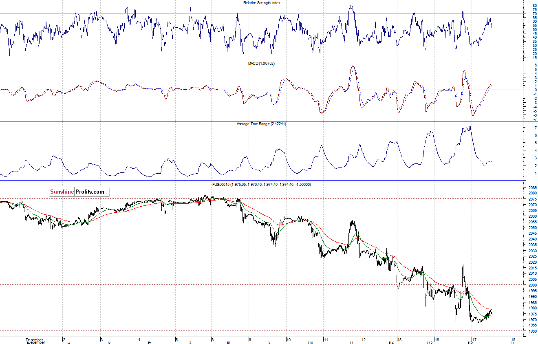The image size is (538, 344).
Task: Click the Average True Range (2.42241) title
Action: (x=262, y=123)
